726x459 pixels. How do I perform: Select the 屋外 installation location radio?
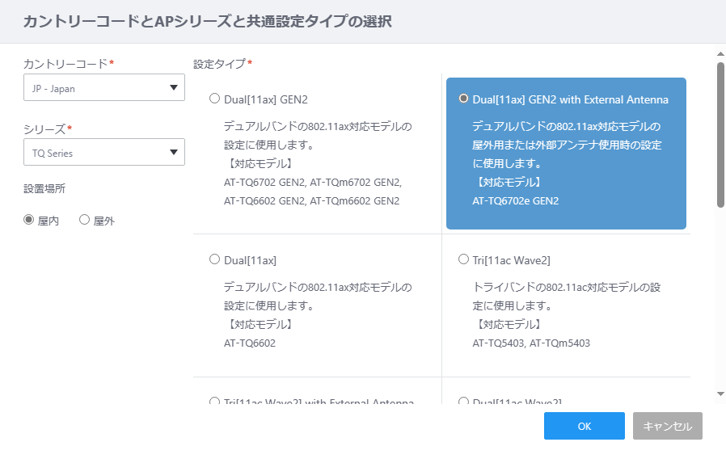pyautogui.click(x=84, y=220)
